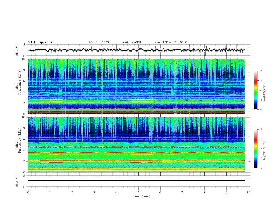Select the ch.2 color bar "log(PSD)(V²/Hz)" label

pos(264,150)
